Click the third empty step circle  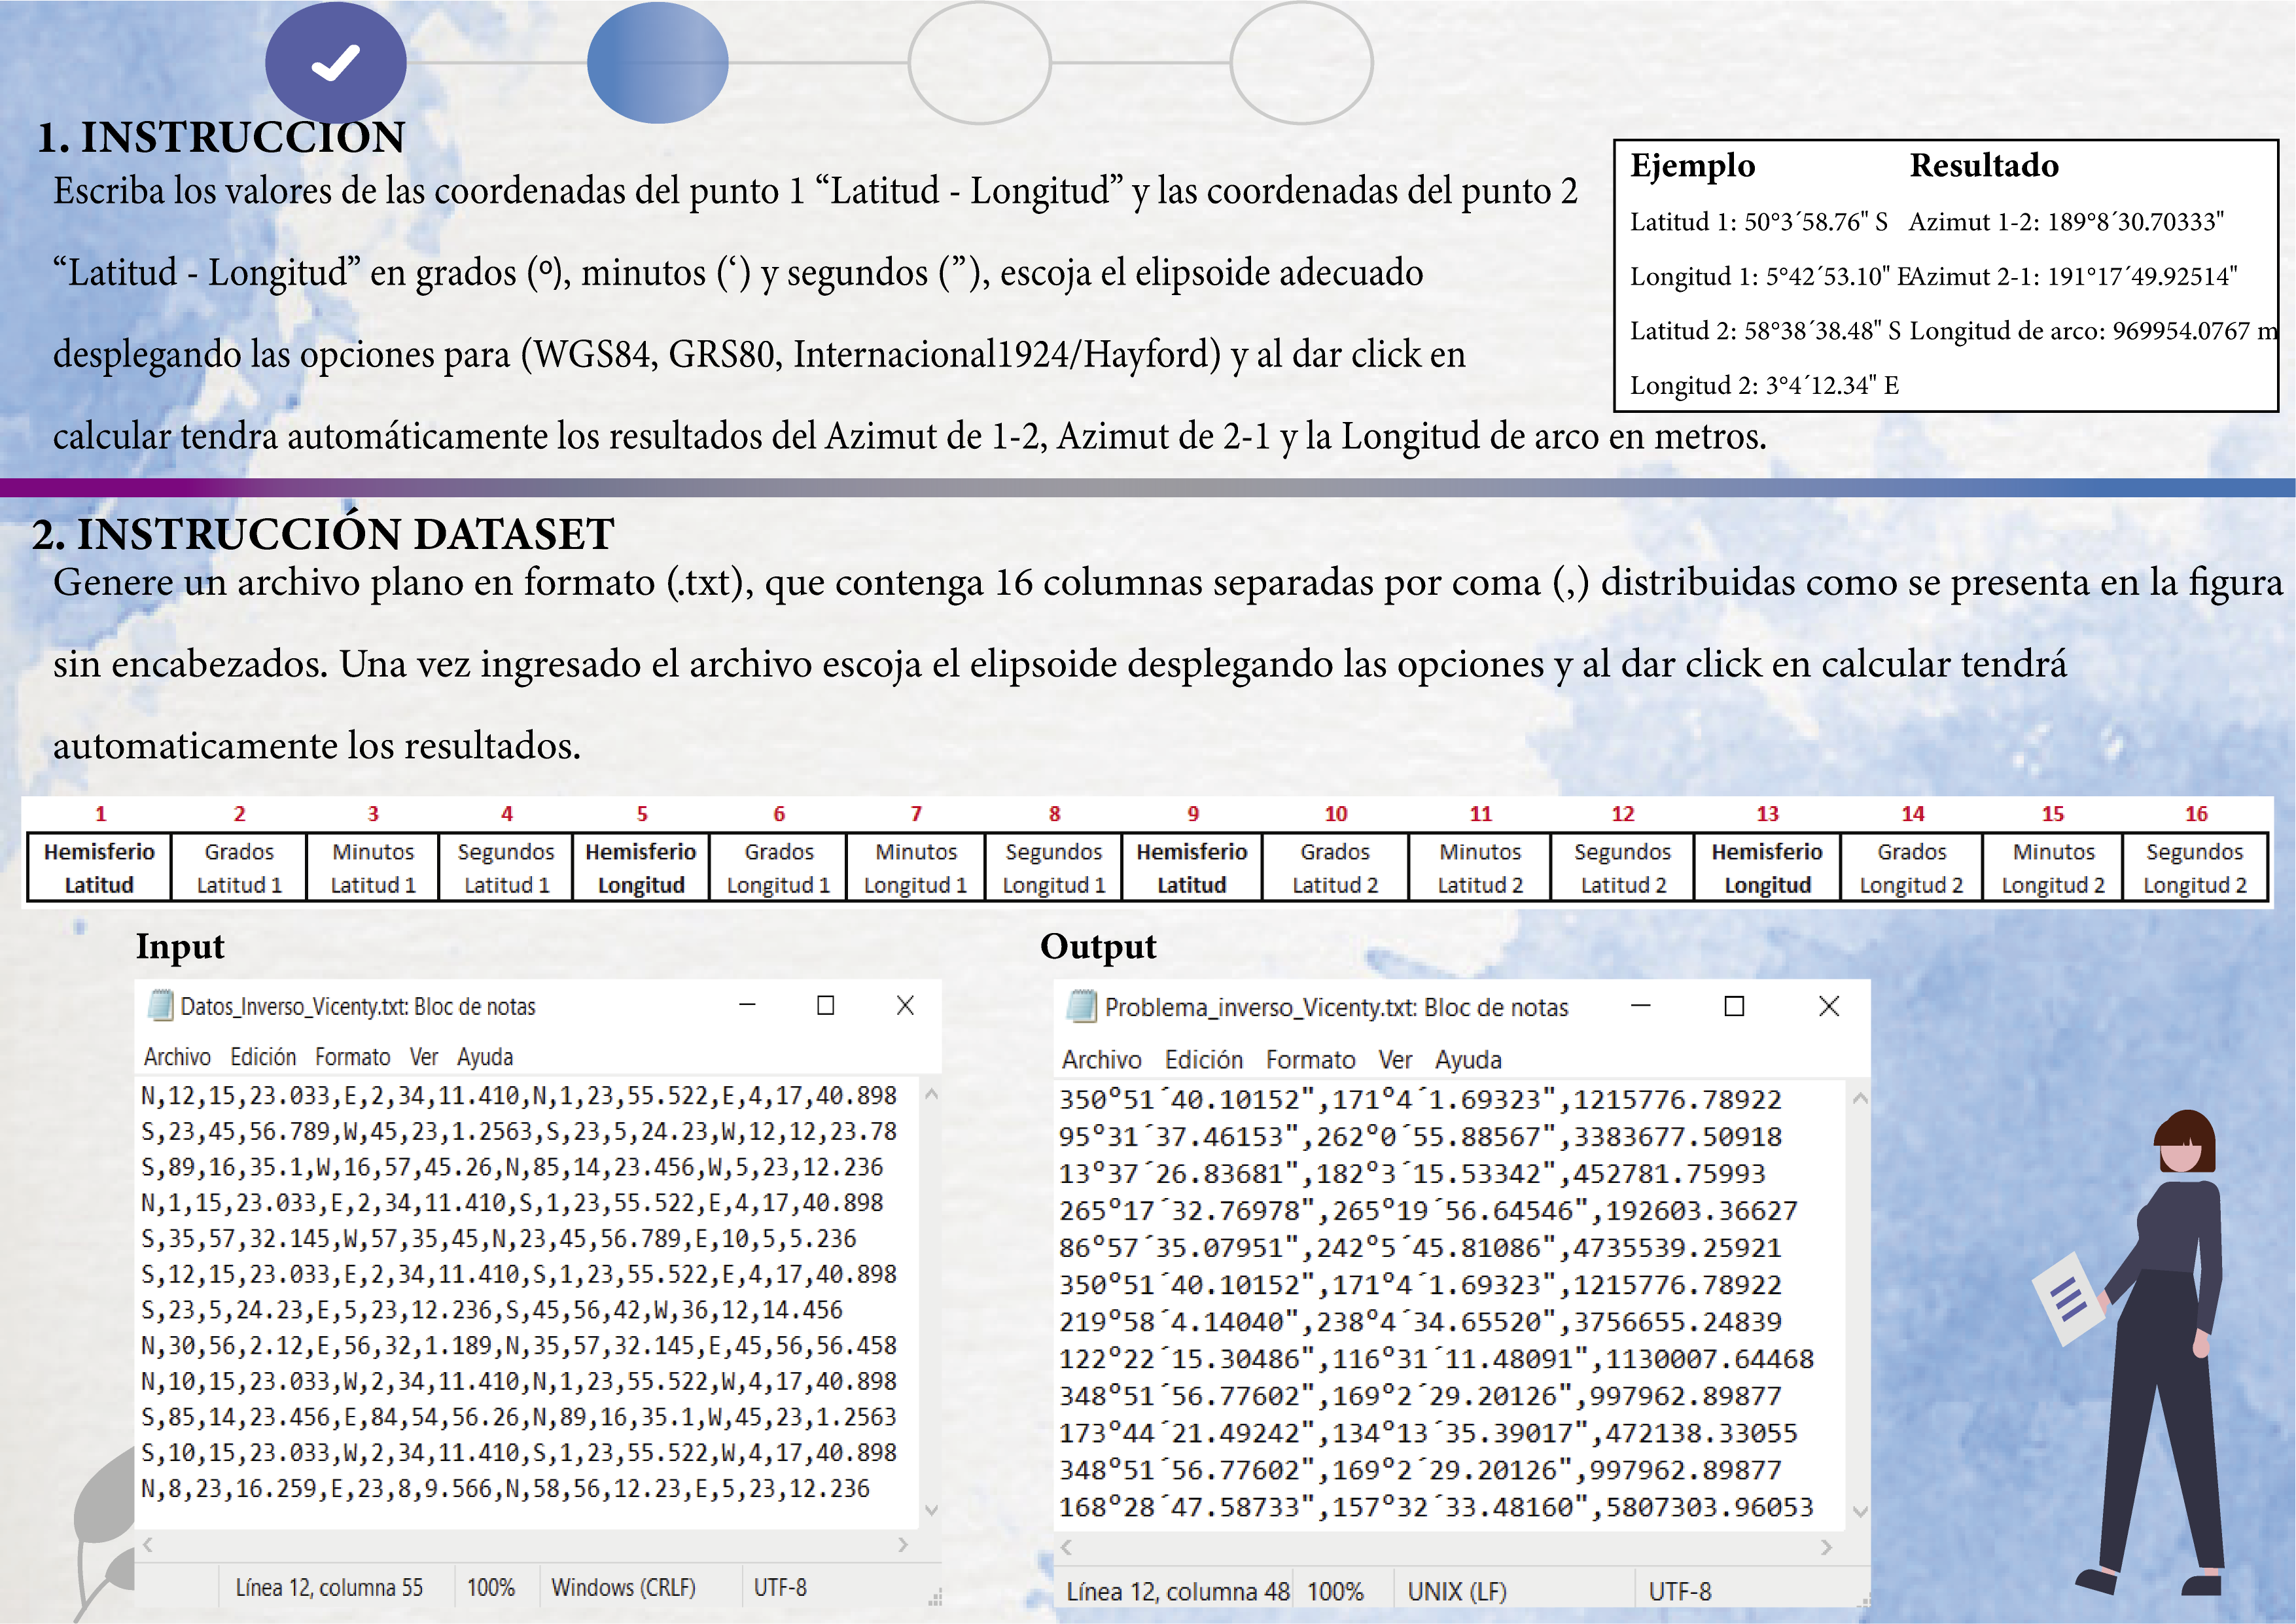click(x=979, y=62)
